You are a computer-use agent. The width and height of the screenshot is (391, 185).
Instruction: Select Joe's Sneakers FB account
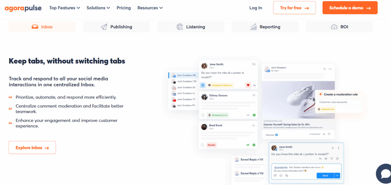(184, 75)
